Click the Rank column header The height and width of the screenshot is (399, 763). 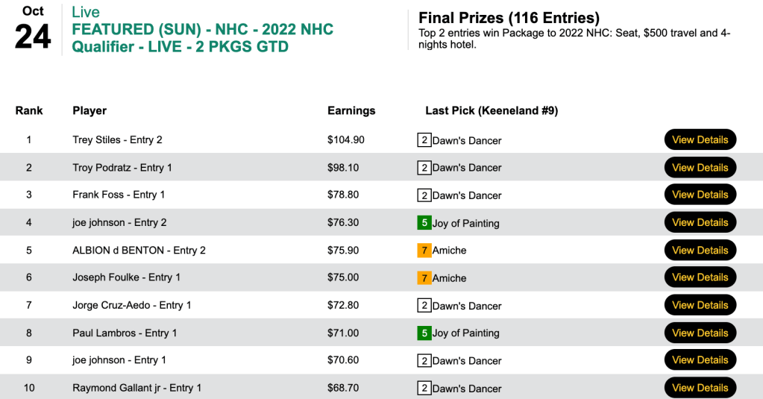(x=29, y=110)
